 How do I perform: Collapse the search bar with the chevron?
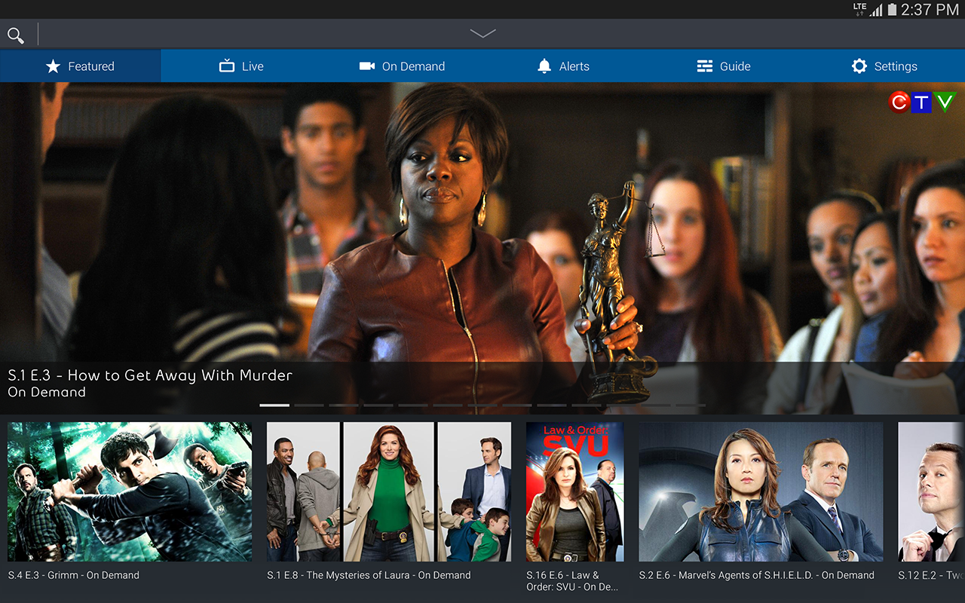coord(482,33)
